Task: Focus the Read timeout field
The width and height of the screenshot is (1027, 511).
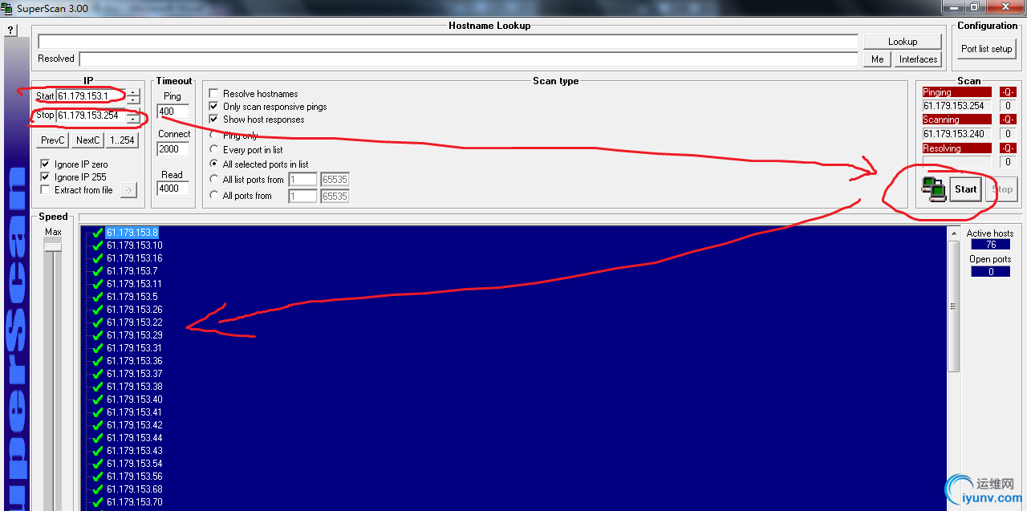Action: click(x=173, y=189)
